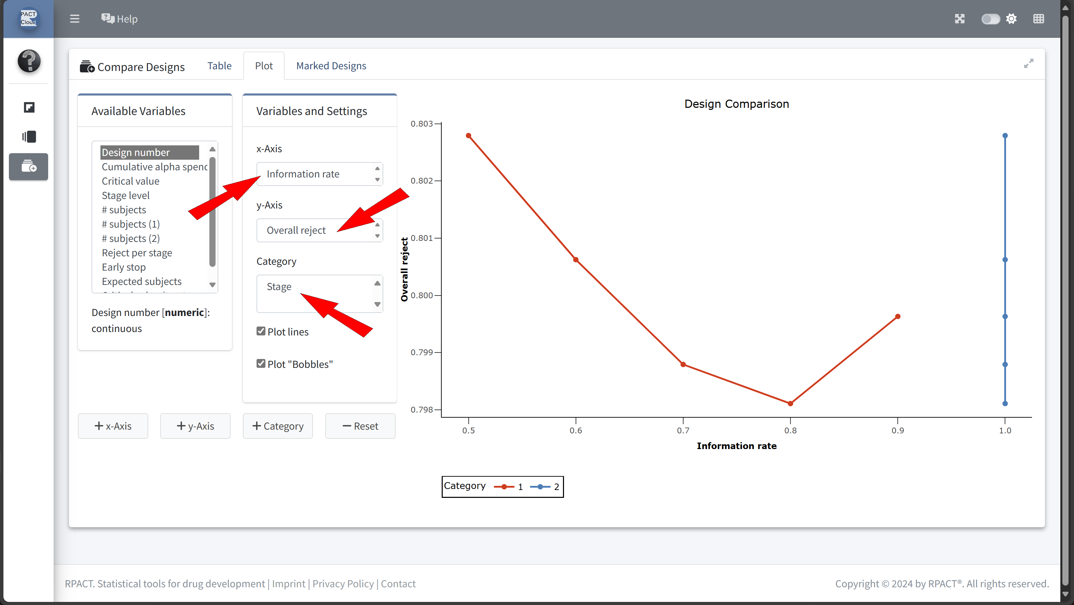Switch to the Table tab
This screenshot has height=605, width=1074.
point(219,66)
